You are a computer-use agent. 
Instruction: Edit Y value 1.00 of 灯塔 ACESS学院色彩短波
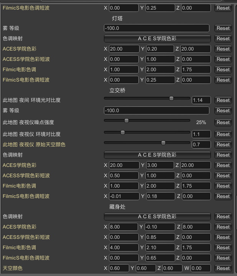(160, 59)
